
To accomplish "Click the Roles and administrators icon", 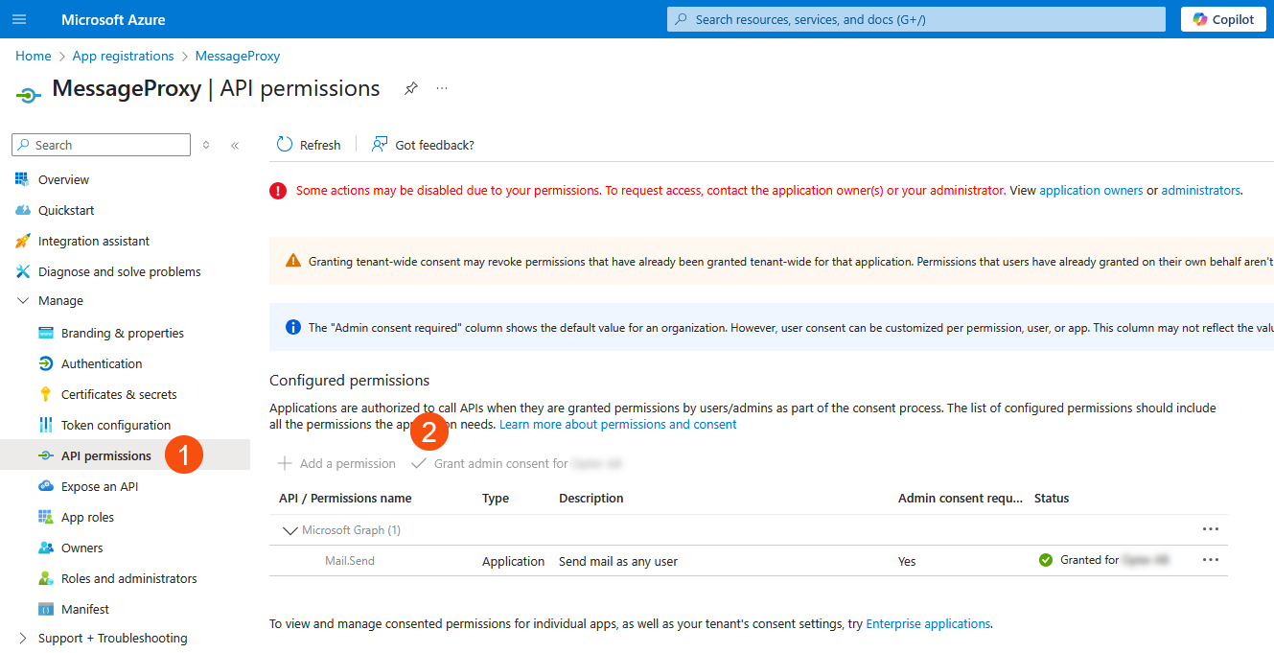I will (46, 578).
